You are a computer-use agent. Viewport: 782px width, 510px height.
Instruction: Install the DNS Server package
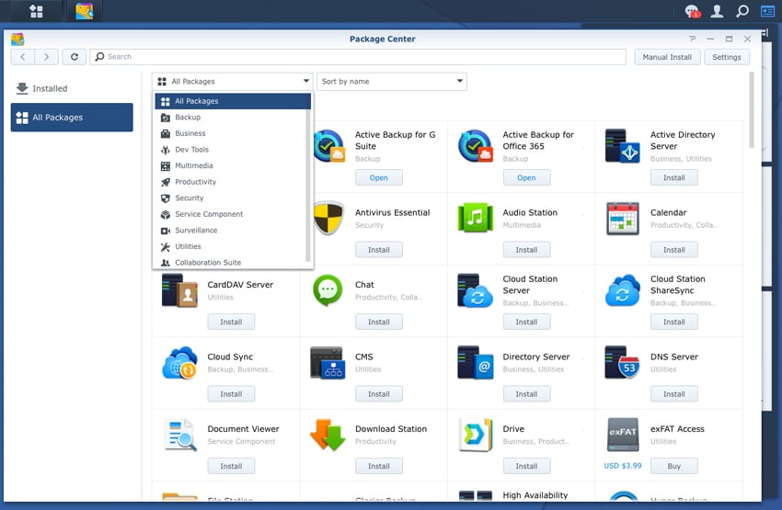(673, 394)
